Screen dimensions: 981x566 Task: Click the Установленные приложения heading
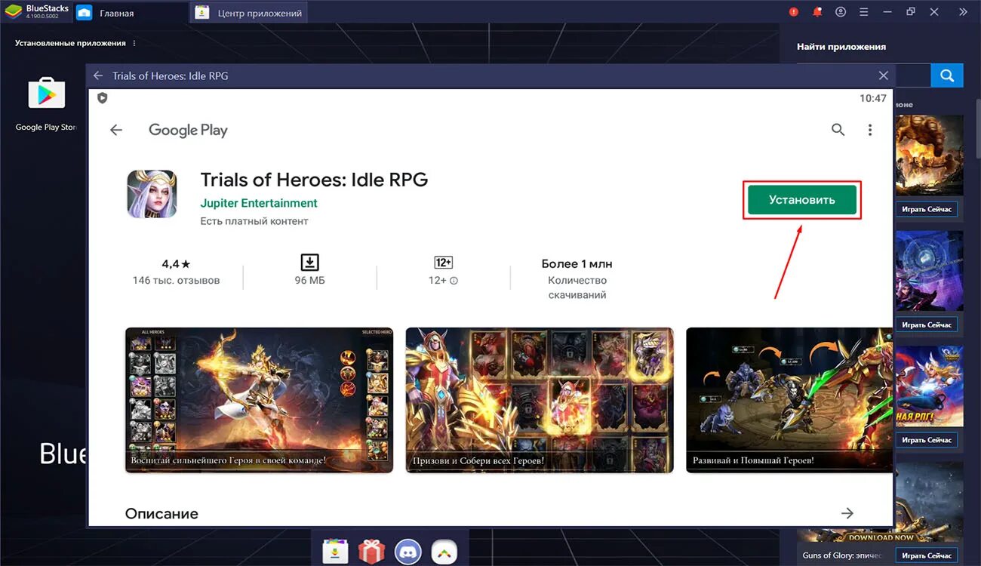(x=70, y=43)
